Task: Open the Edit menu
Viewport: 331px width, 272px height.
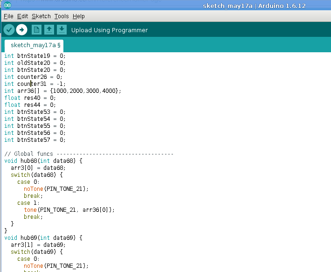Action: (x=22, y=16)
